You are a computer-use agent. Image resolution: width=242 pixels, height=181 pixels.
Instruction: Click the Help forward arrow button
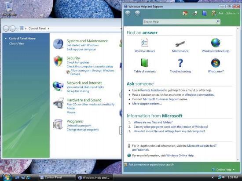[137, 14]
